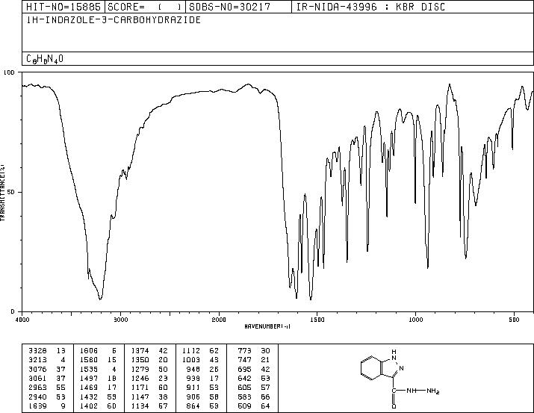
Task: Click the HIT-NO=15885 header field
Action: tap(63, 7)
